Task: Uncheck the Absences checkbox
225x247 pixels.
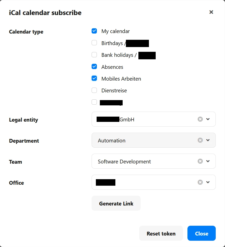Action: (x=94, y=67)
